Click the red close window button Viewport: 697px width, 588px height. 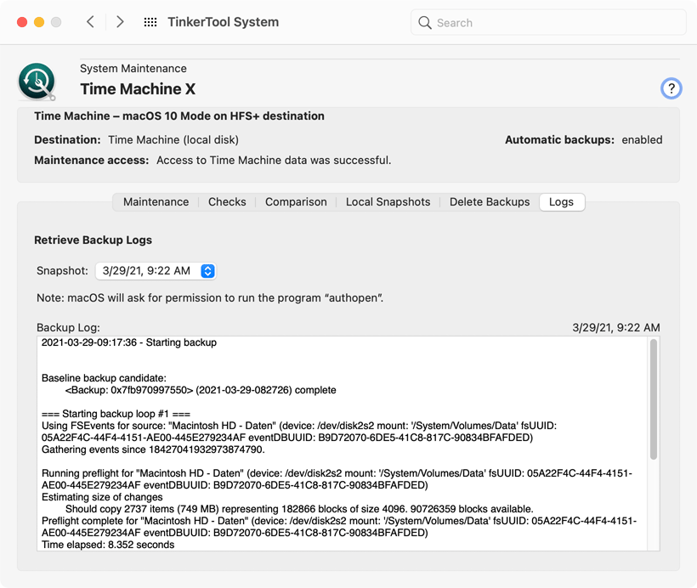tap(22, 22)
